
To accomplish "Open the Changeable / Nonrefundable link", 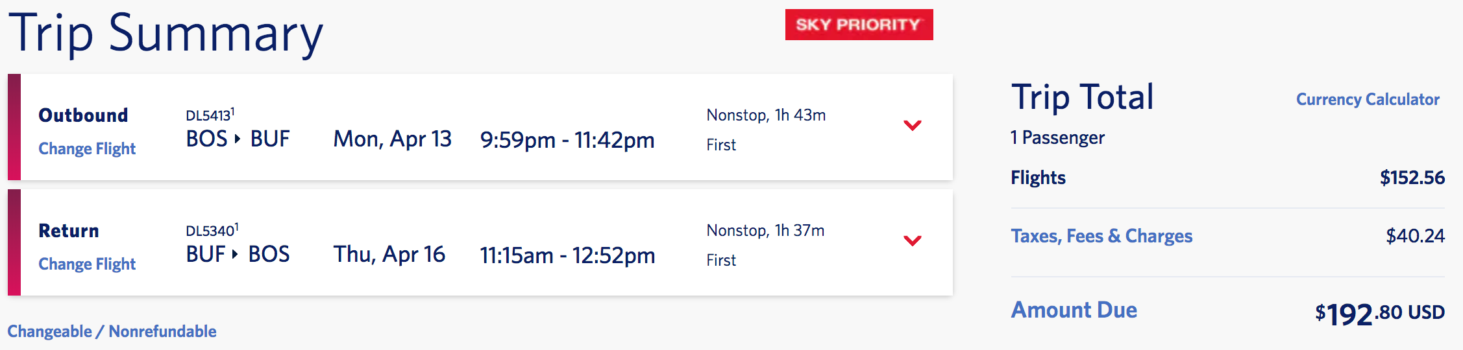I will tap(112, 332).
